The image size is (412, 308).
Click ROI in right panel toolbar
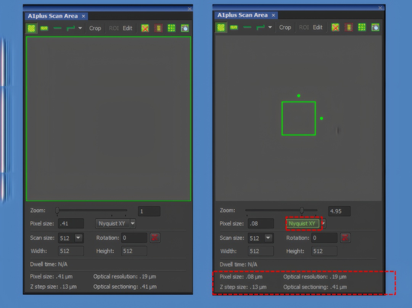tap(304, 27)
